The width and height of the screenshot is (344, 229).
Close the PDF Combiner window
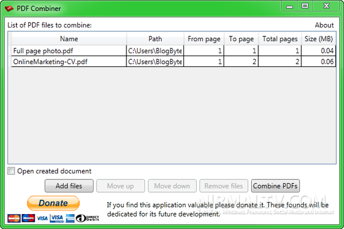pos(326,6)
